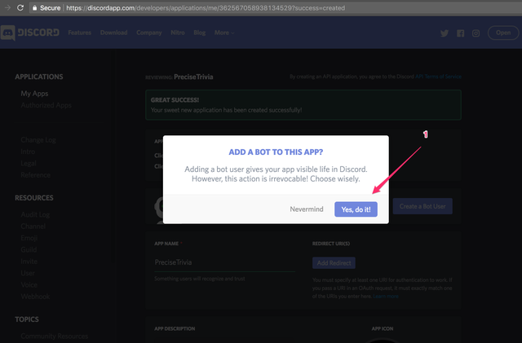
Task: Expand the More dropdown menu
Action: (224, 33)
